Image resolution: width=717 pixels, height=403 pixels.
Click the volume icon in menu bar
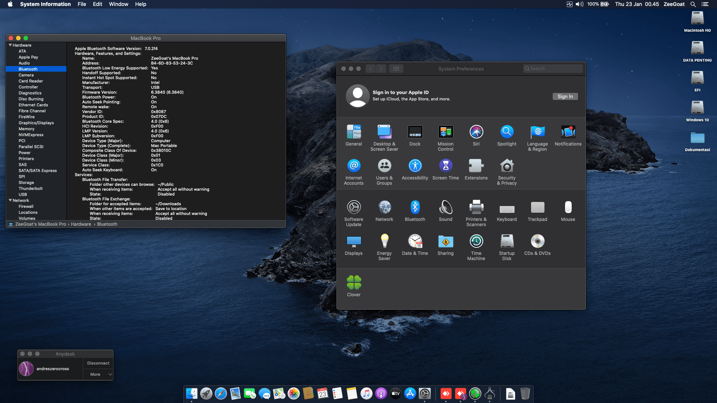[579, 4]
